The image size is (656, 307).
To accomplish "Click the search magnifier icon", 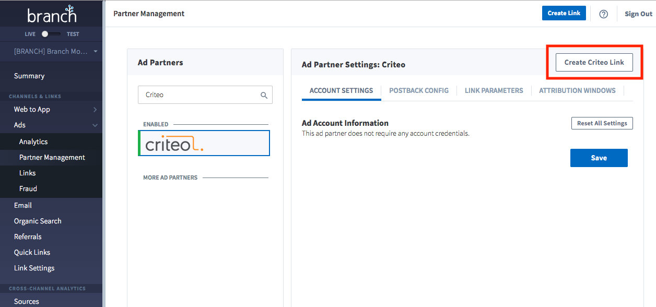I will point(264,95).
